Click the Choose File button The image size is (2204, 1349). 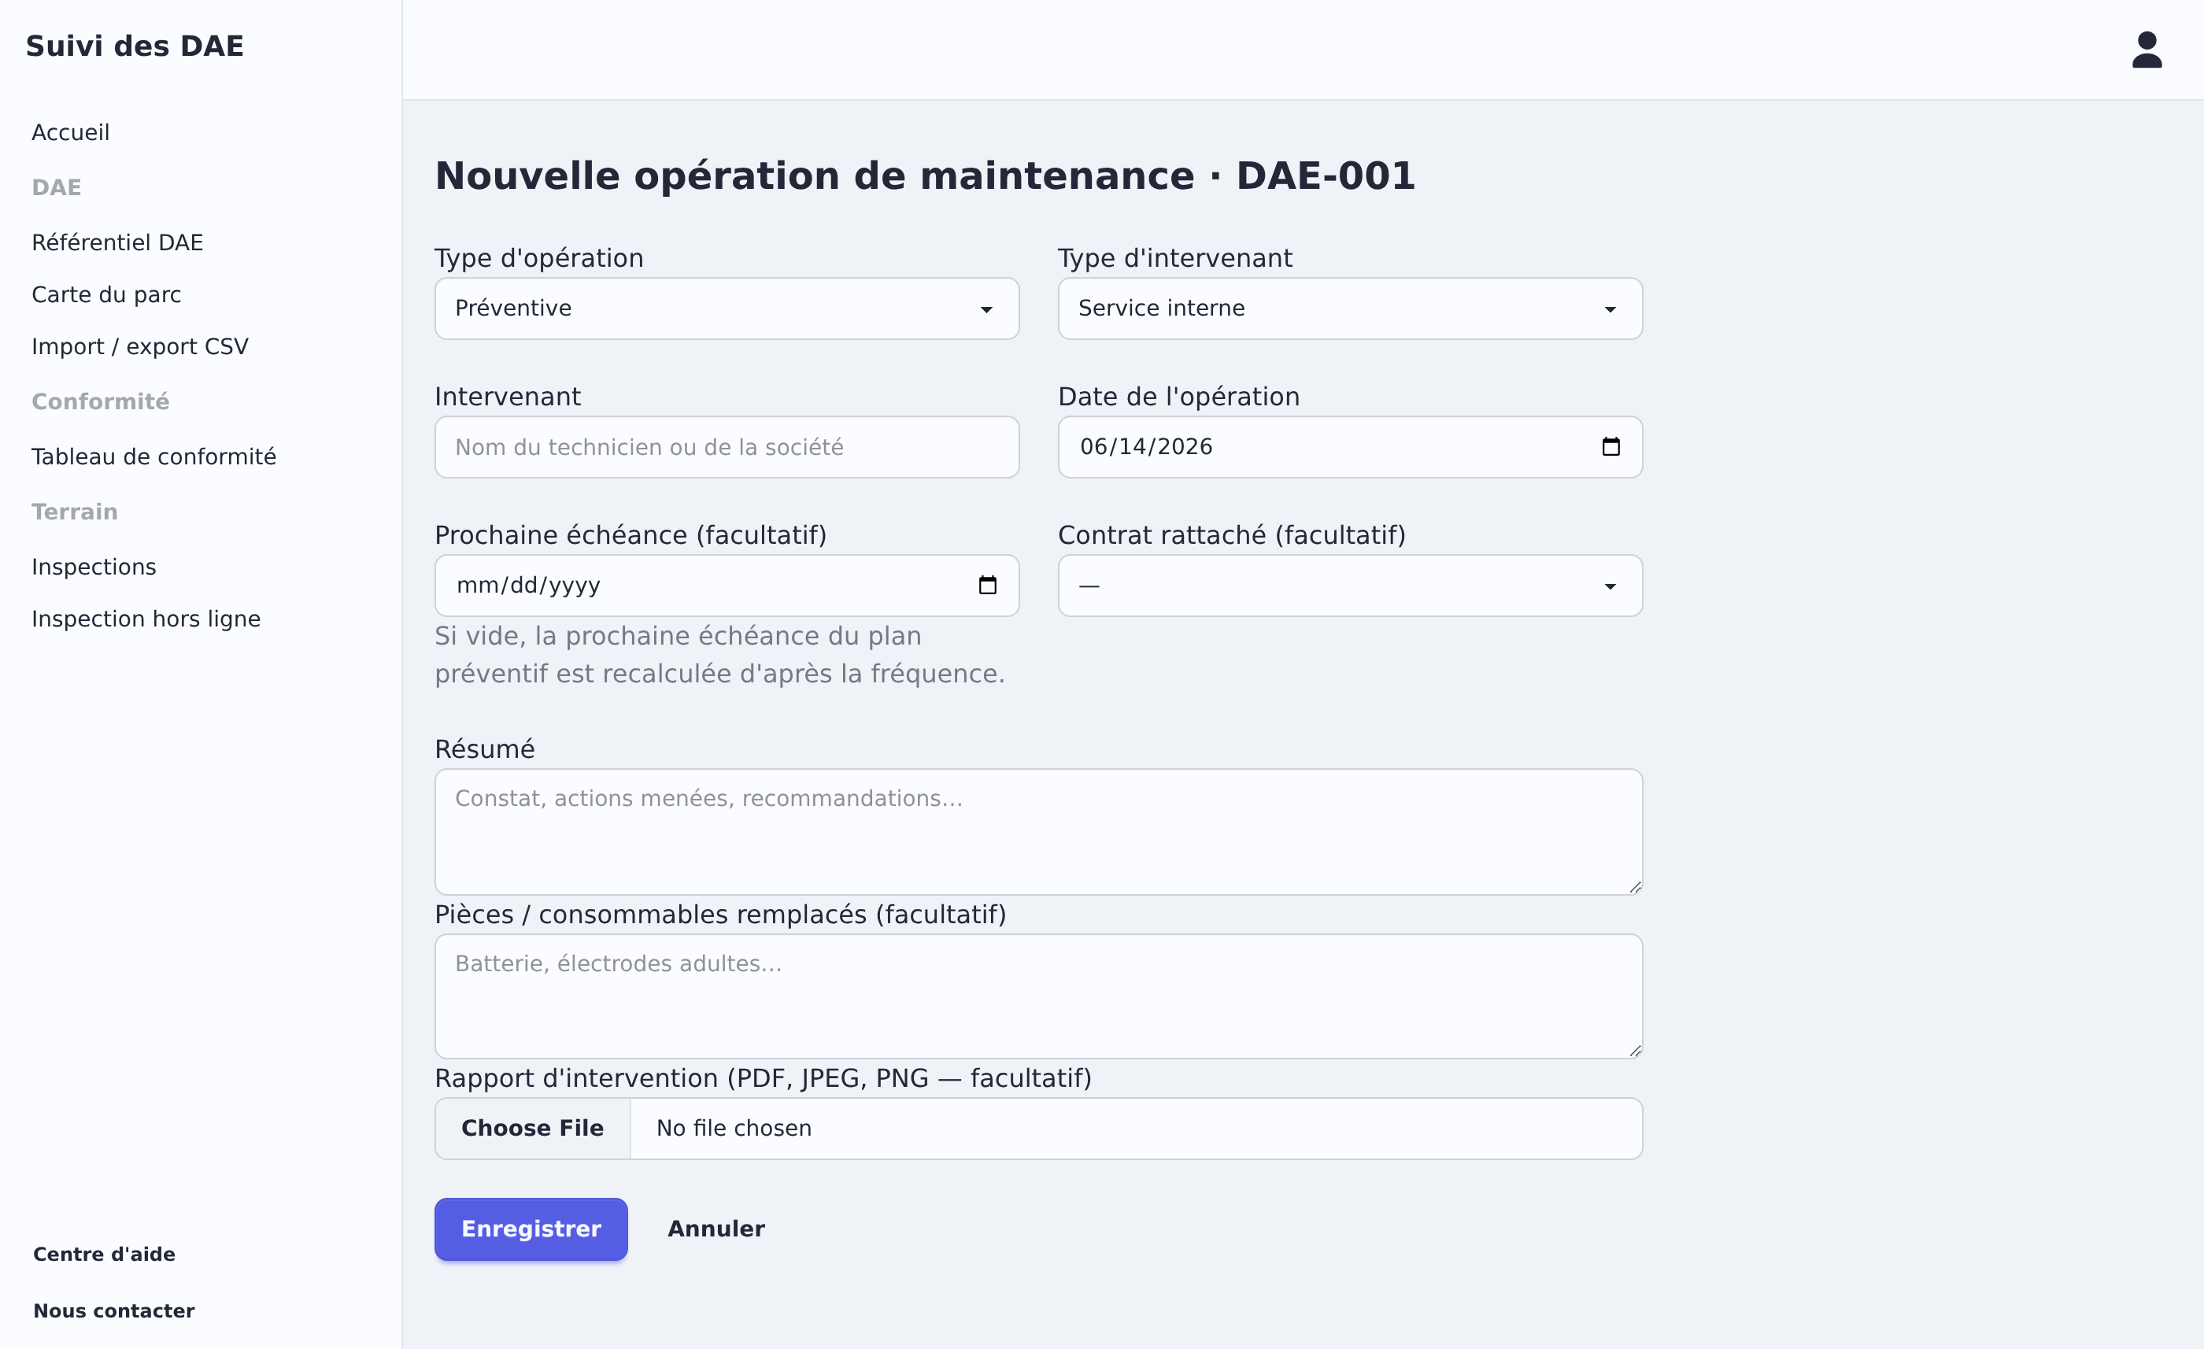pyautogui.click(x=532, y=1128)
